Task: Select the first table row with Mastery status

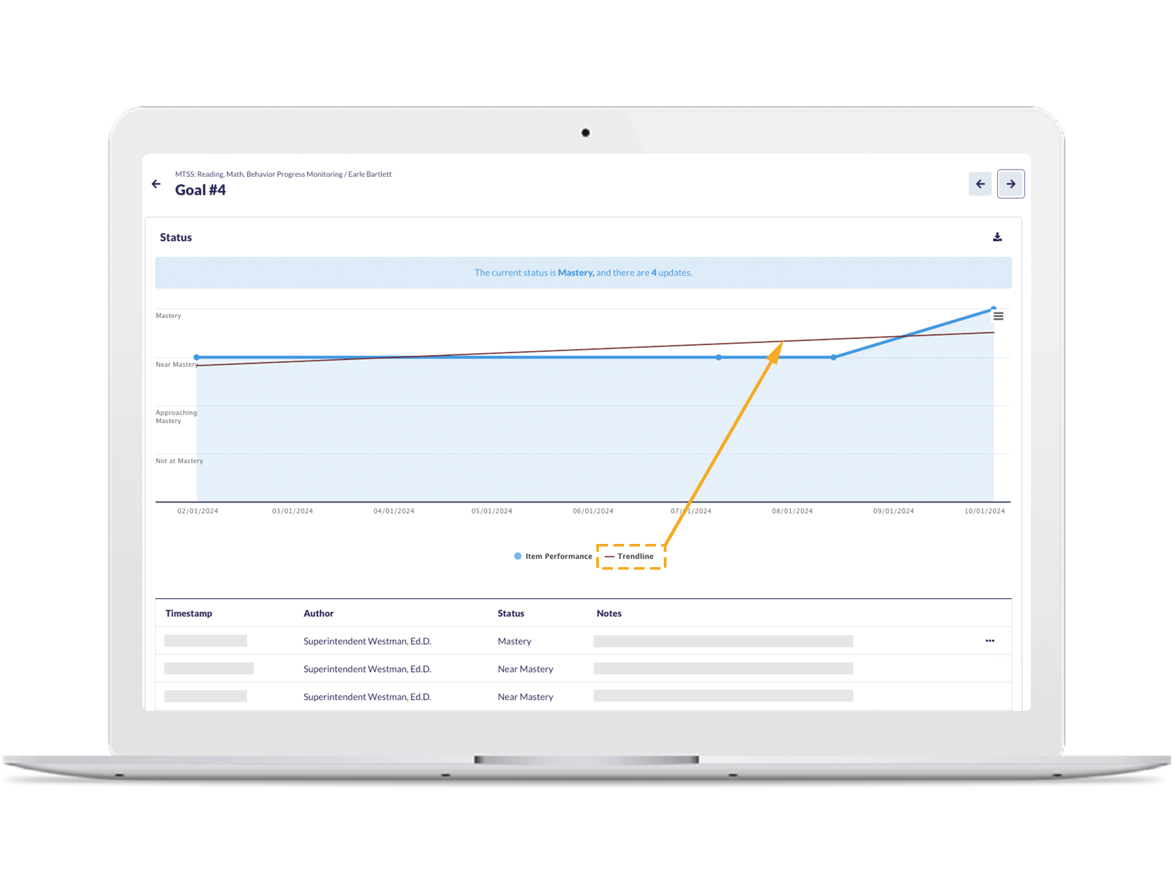Action: [514, 641]
